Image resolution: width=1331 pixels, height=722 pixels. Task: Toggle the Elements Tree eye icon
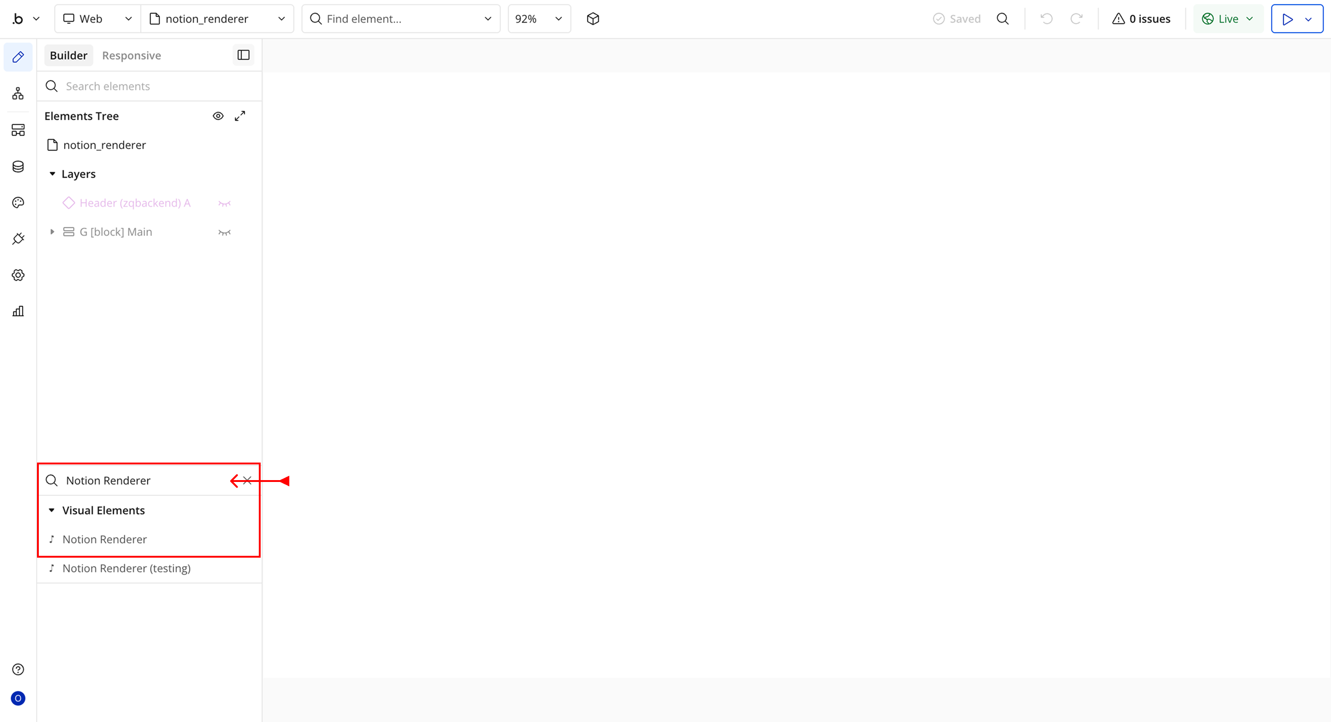(x=218, y=116)
